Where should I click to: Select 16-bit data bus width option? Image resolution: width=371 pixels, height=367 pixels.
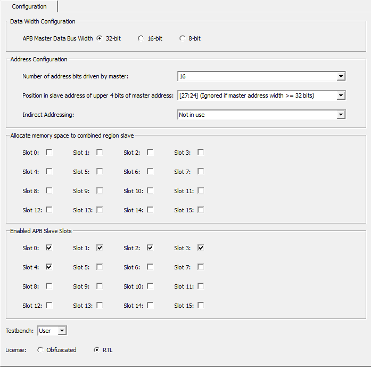(141, 38)
